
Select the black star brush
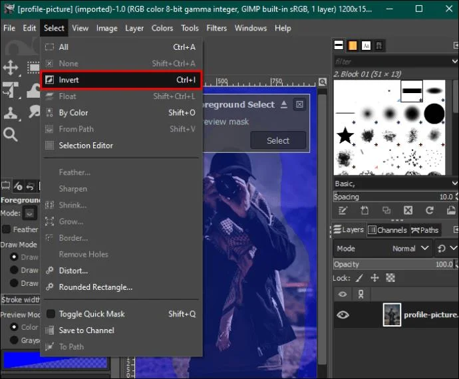tap(345, 136)
